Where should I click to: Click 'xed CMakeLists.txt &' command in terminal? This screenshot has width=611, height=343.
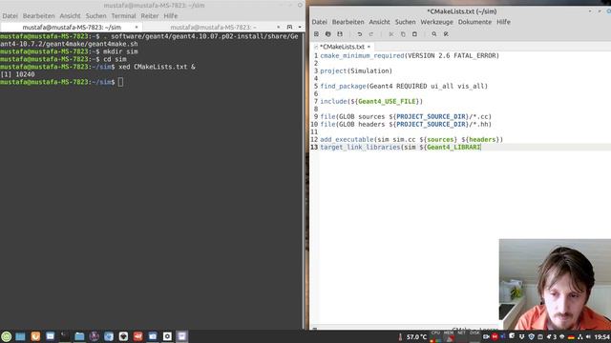(x=157, y=67)
